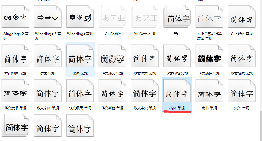Select the 华文琥珀 bold font icon
The image size is (262, 141).
coord(209,56)
